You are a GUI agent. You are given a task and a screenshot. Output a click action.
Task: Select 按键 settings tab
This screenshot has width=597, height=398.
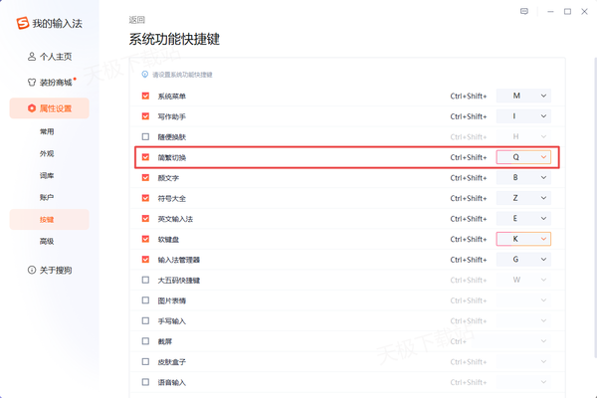[x=50, y=219]
